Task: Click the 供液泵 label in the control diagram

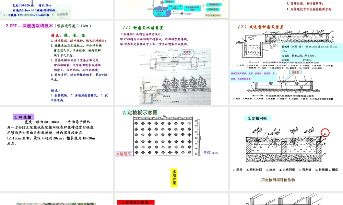Action: [170, 2]
